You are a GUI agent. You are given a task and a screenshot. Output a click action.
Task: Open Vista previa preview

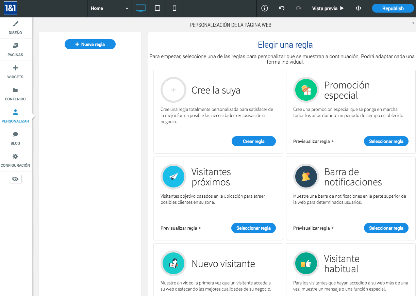click(328, 8)
